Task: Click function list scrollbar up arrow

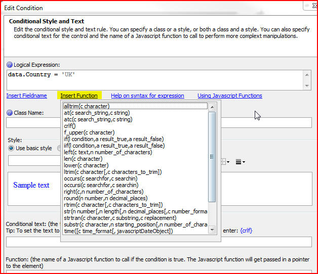Action: 212,107
